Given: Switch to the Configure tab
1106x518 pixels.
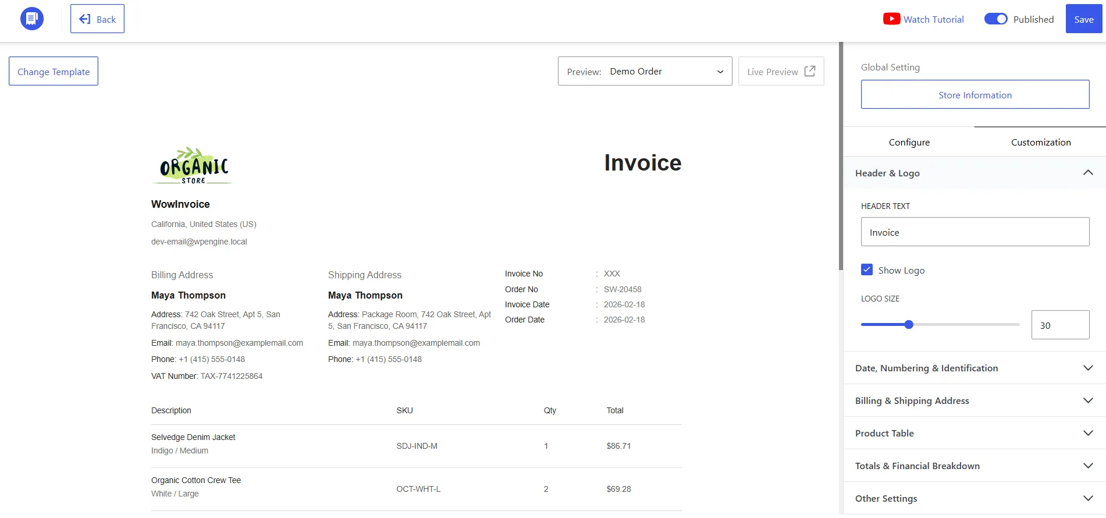Looking at the screenshot, I should [909, 142].
